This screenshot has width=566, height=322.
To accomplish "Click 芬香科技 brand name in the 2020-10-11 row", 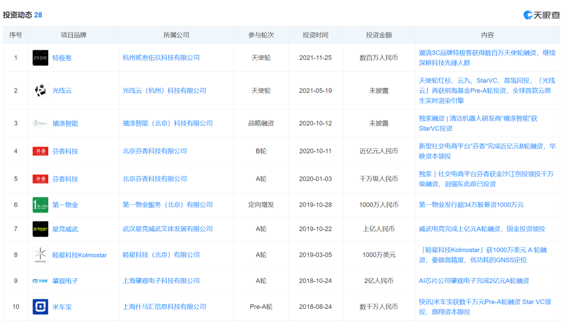I will click(66, 151).
